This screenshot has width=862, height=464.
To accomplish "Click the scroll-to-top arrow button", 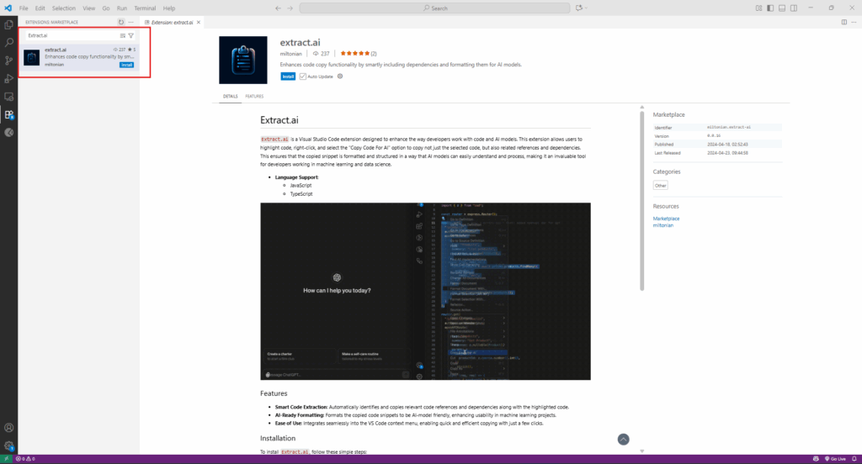I will click(623, 439).
